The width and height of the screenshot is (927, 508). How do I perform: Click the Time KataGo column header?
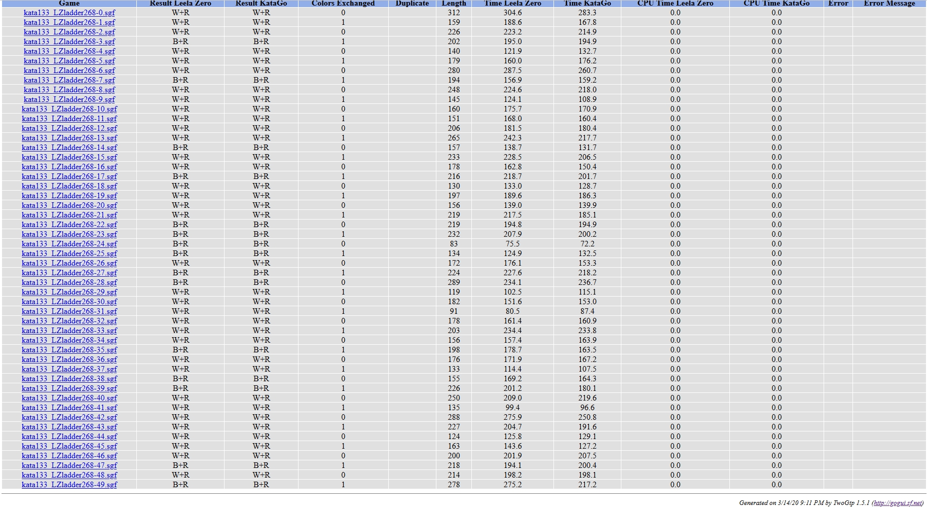(587, 4)
